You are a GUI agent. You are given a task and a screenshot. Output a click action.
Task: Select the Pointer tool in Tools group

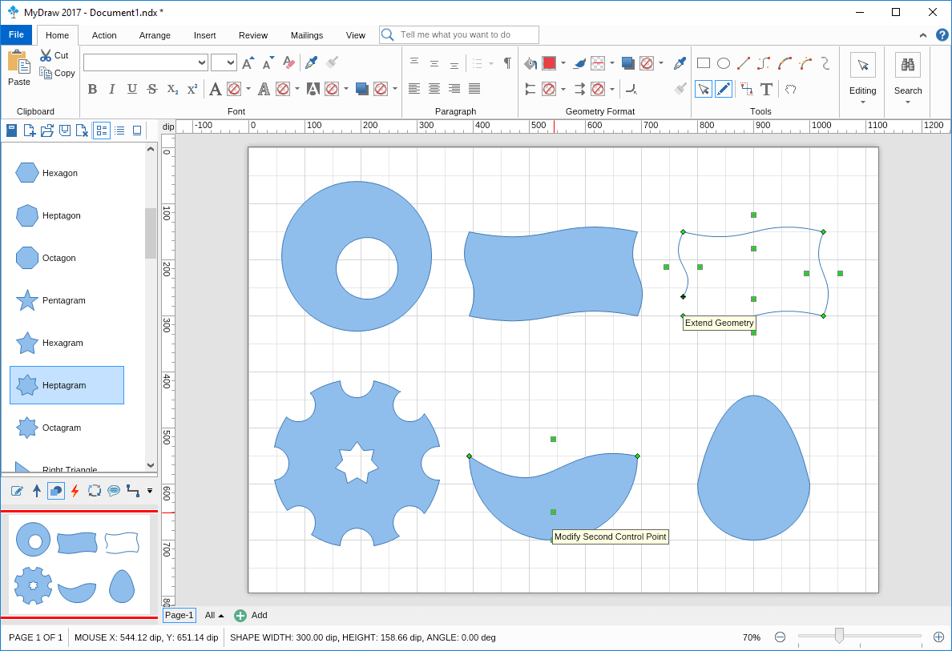pos(703,89)
